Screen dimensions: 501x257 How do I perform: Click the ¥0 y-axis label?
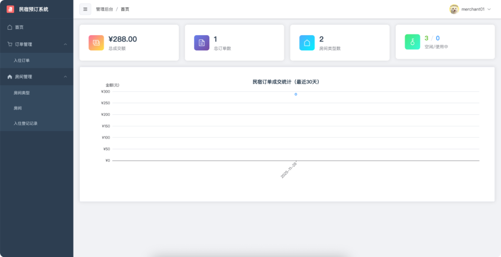tap(108, 161)
